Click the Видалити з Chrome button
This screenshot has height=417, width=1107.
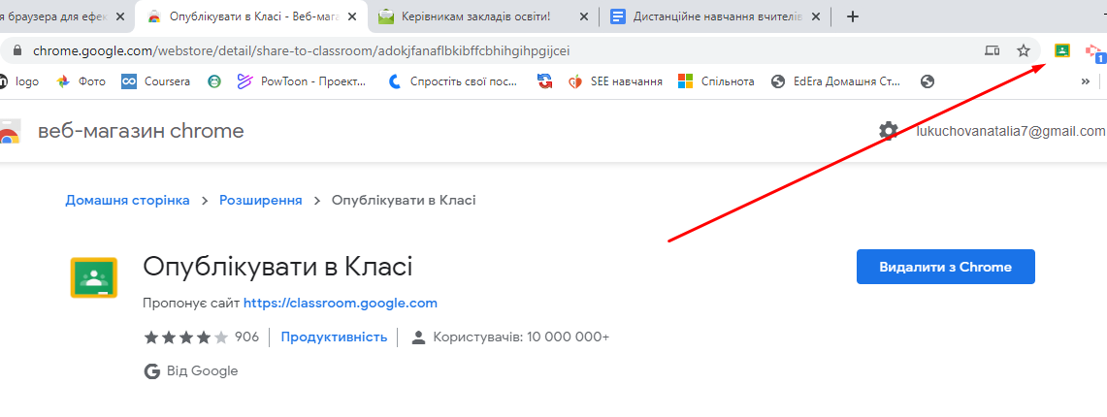point(945,267)
